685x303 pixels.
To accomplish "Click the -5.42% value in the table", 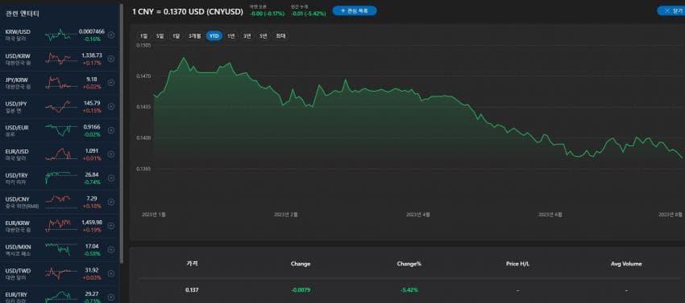I will pyautogui.click(x=409, y=290).
